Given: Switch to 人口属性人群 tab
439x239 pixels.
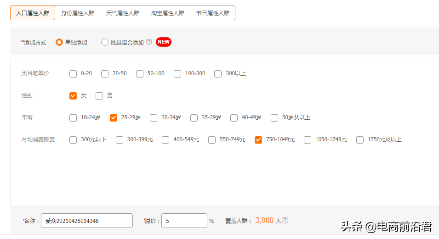Looking at the screenshot, I should coord(33,13).
